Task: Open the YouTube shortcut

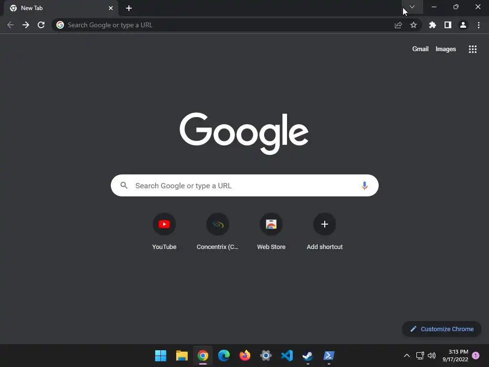Action: pyautogui.click(x=164, y=232)
